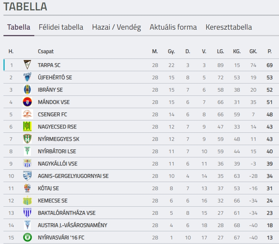
Task: Click the Nyírmeggyes SK shield crest
Action: point(27,139)
